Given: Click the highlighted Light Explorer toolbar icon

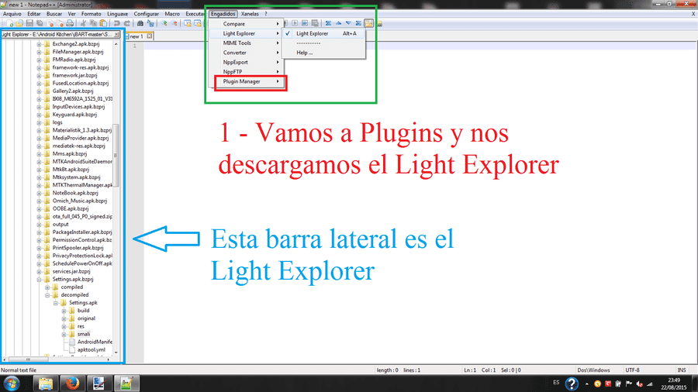Looking at the screenshot, I should click(368, 23).
